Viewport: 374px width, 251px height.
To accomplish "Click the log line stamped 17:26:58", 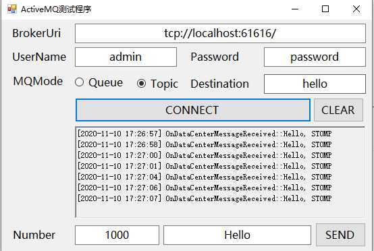I will [205, 144].
